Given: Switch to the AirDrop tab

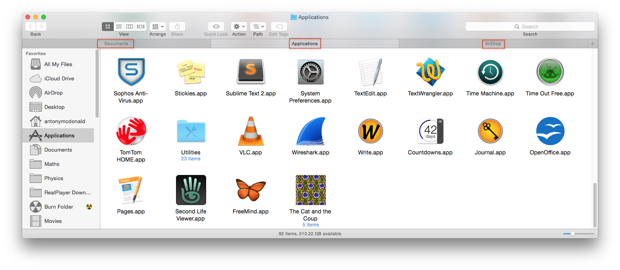Looking at the screenshot, I should 493,44.
